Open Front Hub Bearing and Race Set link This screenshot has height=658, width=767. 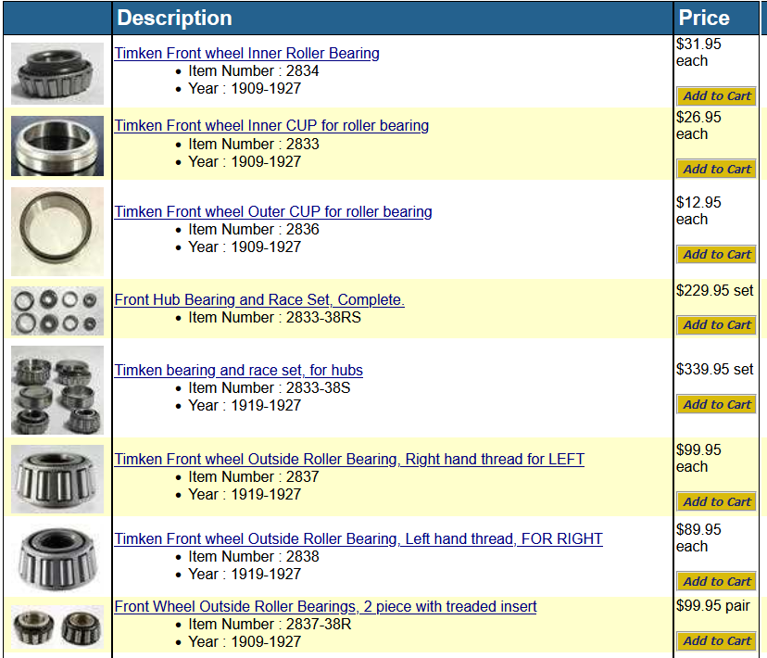point(259,300)
